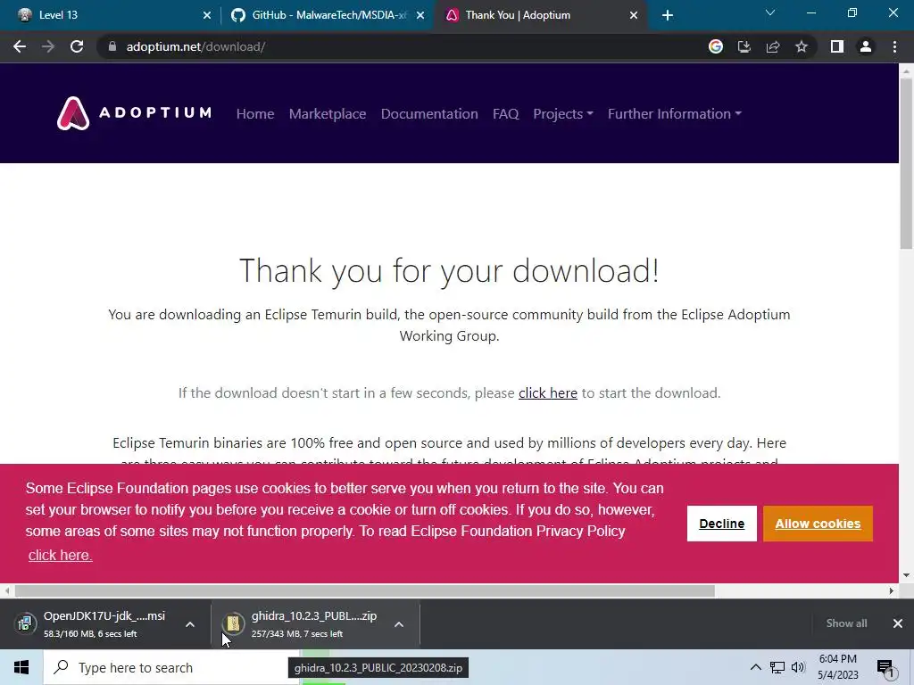The width and height of the screenshot is (914, 685).
Task: Click the scroll right arrow of horizontal scrollbar
Action: click(892, 590)
